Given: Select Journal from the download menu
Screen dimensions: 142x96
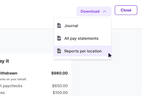Looking at the screenshot, I should pos(83,26).
